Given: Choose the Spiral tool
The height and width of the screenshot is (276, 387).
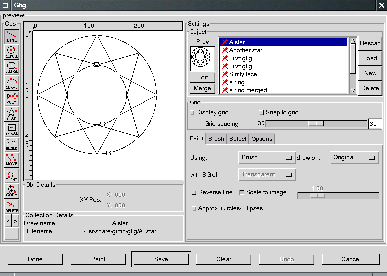Looking at the screenshot, I should tap(12, 129).
